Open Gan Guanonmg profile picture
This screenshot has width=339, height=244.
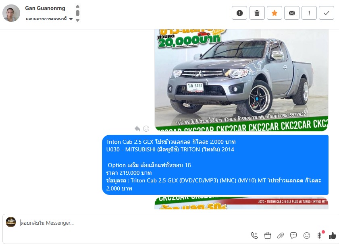(11, 13)
